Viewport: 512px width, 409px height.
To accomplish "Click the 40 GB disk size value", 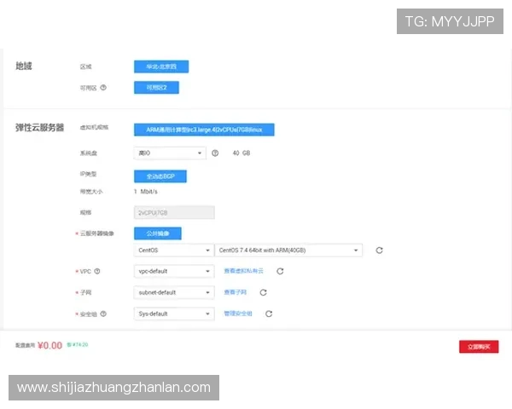I will [241, 153].
